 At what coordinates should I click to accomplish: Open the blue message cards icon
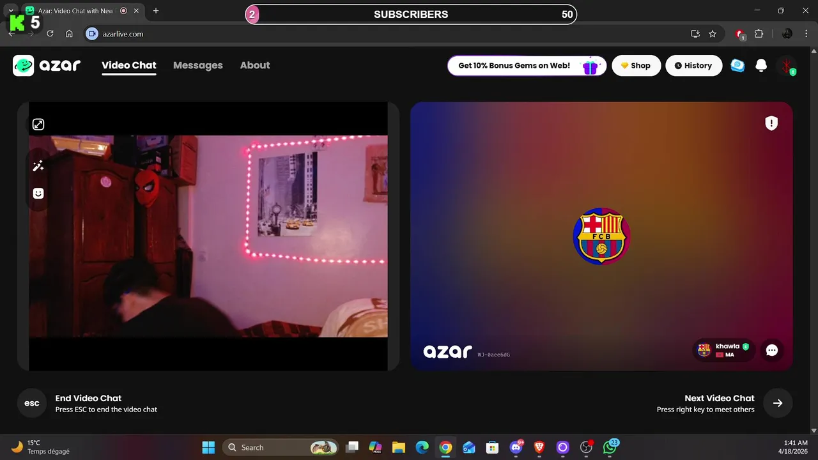(737, 65)
